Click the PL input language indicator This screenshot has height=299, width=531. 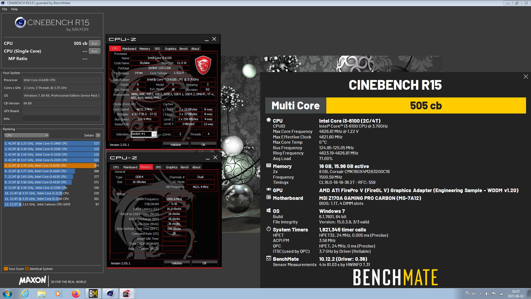467,293
